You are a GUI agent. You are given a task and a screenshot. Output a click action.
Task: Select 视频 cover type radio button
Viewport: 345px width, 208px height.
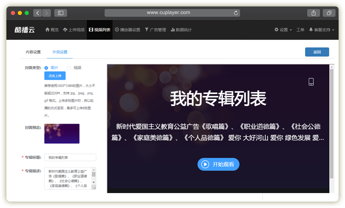click(69, 68)
